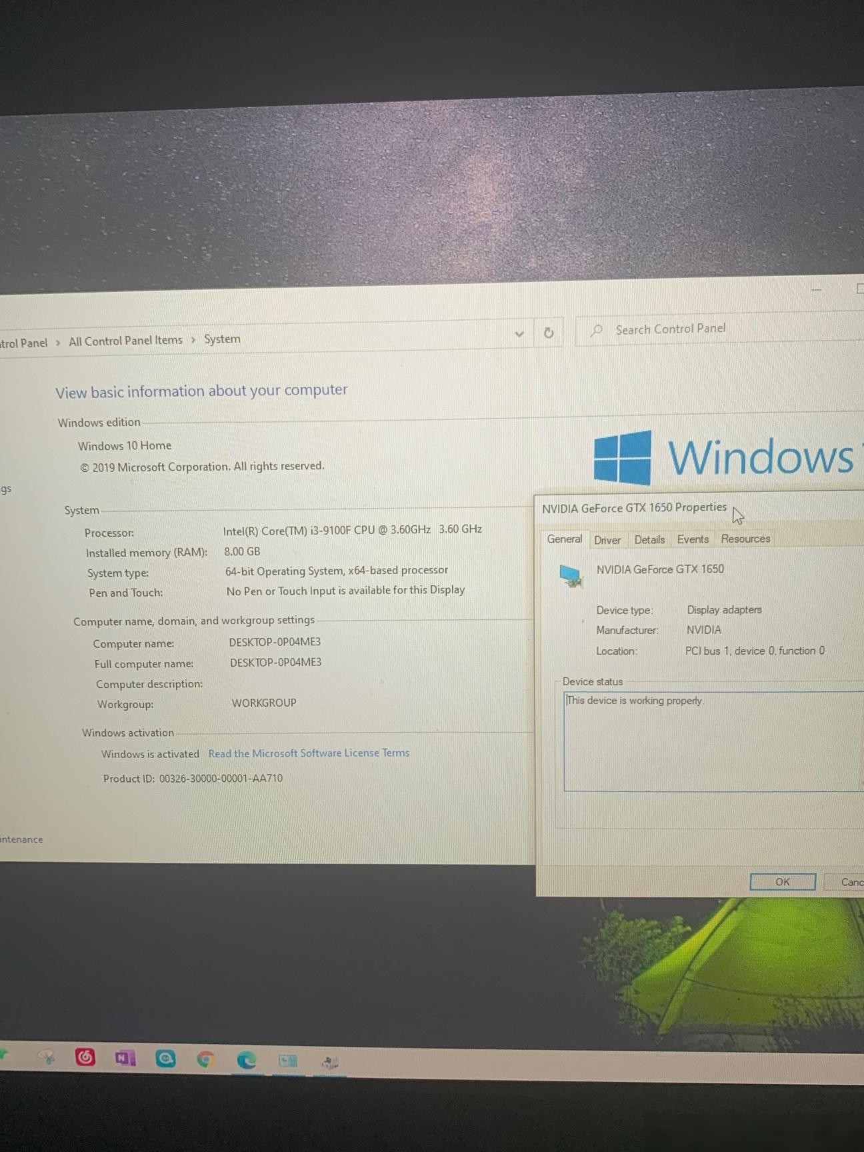Click the '64-bit Operating System' system type value

coord(337,571)
